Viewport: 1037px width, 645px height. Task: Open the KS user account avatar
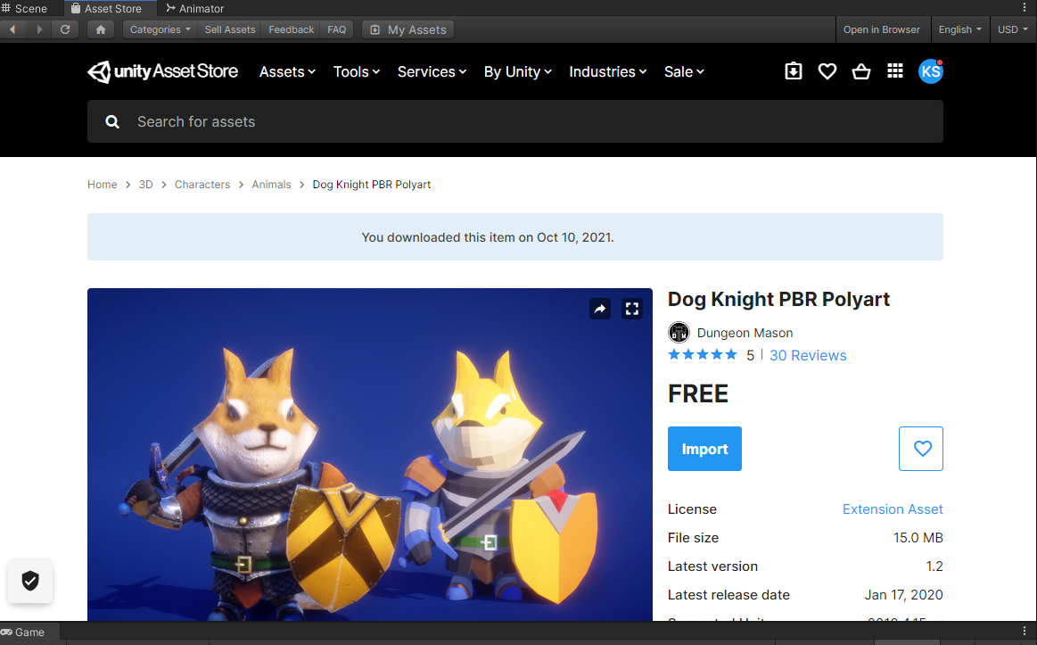pyautogui.click(x=931, y=70)
